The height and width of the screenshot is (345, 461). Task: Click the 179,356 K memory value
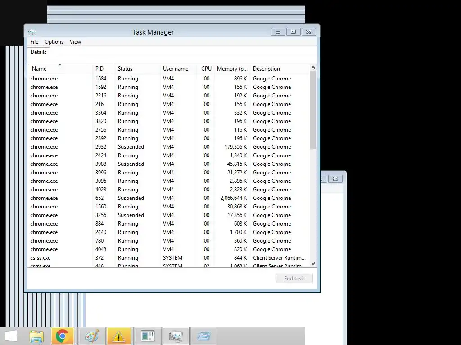tap(236, 147)
